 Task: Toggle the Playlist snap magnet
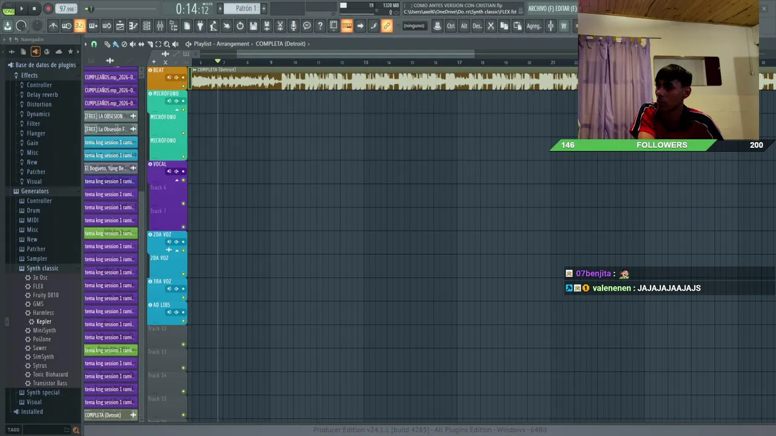point(94,44)
